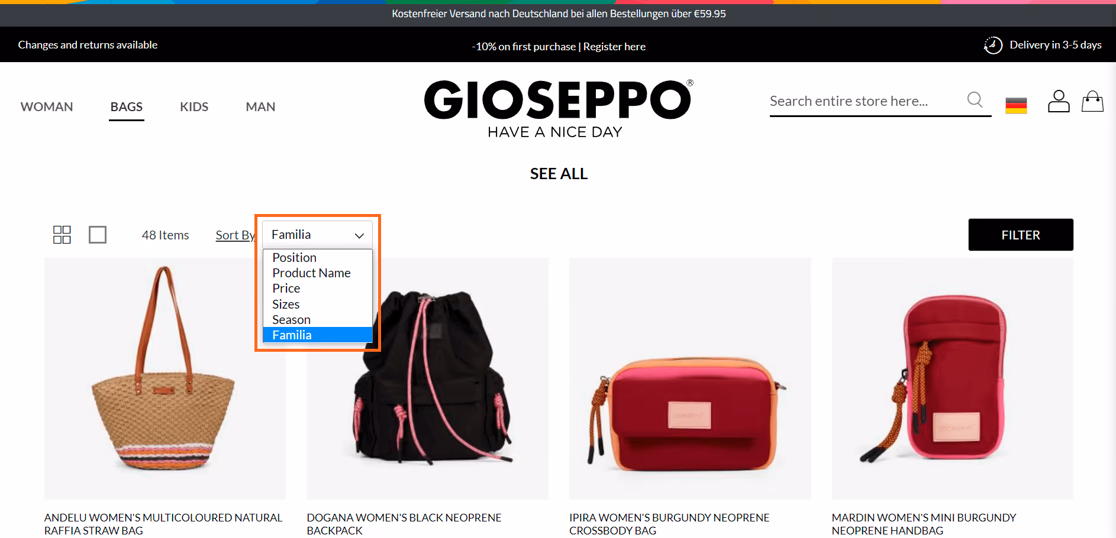Click the delivery clock icon
1116x538 pixels.
click(993, 45)
